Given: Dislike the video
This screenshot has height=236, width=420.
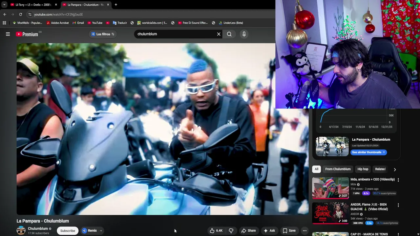Looking at the screenshot, I should pos(231,231).
